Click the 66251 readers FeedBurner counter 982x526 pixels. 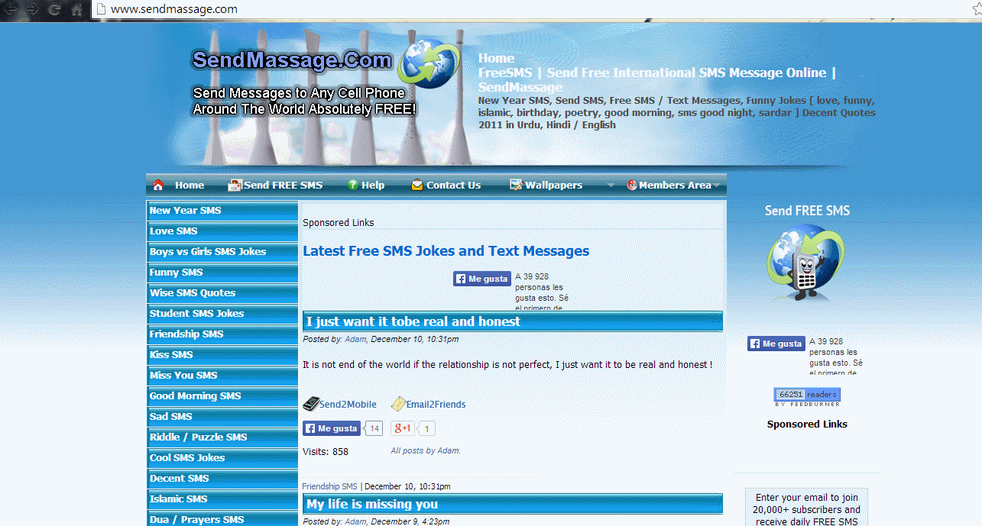click(x=806, y=394)
